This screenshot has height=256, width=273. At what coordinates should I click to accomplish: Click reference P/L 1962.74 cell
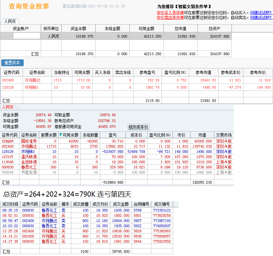click(x=152, y=87)
